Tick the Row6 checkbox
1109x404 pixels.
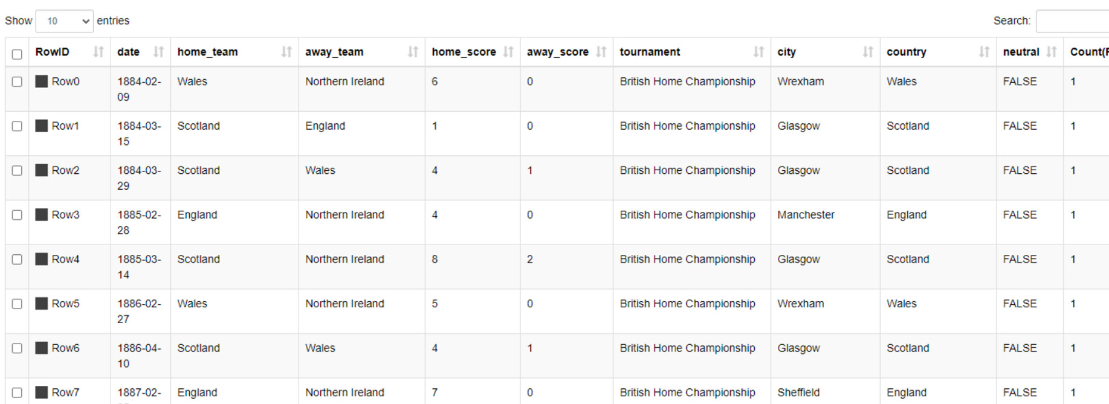pos(17,348)
